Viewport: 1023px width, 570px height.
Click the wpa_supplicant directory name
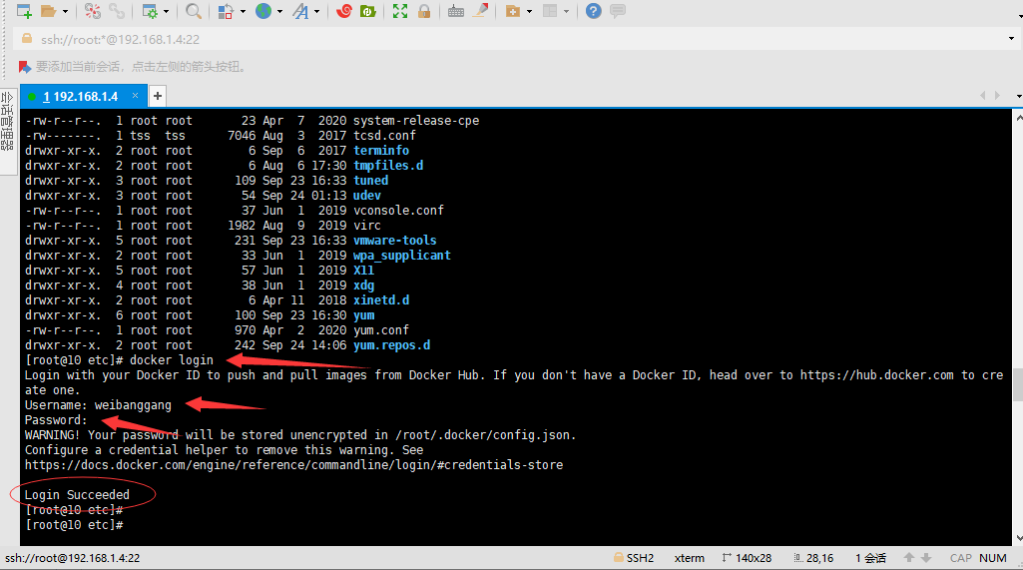(x=402, y=256)
